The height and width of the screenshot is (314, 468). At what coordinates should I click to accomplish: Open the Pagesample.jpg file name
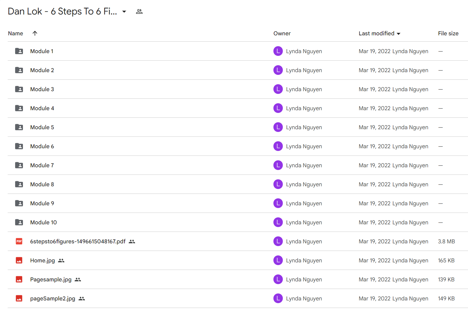tap(51, 280)
